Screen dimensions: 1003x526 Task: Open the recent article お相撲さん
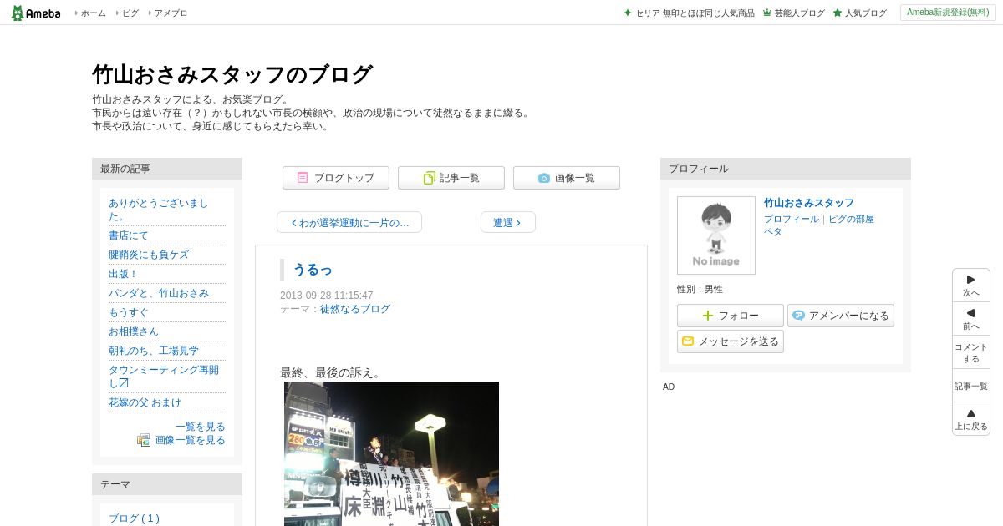(133, 331)
